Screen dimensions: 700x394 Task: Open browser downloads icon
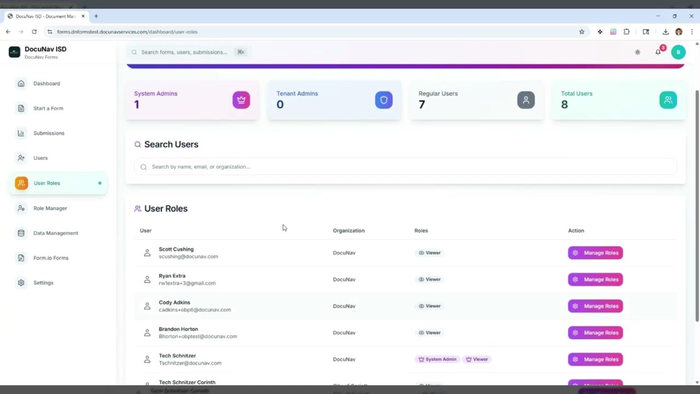click(666, 32)
